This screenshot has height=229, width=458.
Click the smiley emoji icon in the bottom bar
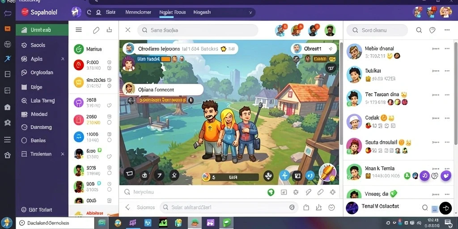pyautogui.click(x=331, y=208)
